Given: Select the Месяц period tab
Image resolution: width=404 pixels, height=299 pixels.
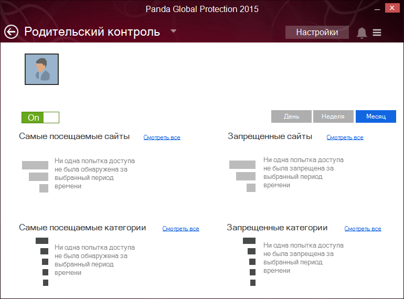Looking at the screenshot, I should (x=376, y=116).
